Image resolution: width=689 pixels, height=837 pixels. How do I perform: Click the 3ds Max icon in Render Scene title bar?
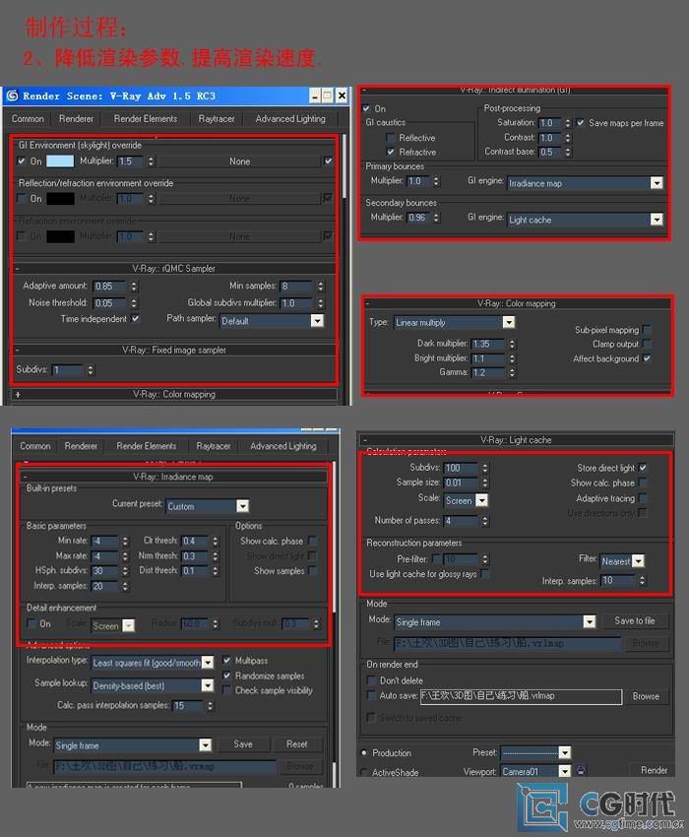pyautogui.click(x=11, y=97)
